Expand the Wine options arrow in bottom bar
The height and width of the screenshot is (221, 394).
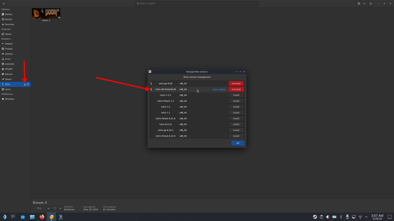coord(60,208)
